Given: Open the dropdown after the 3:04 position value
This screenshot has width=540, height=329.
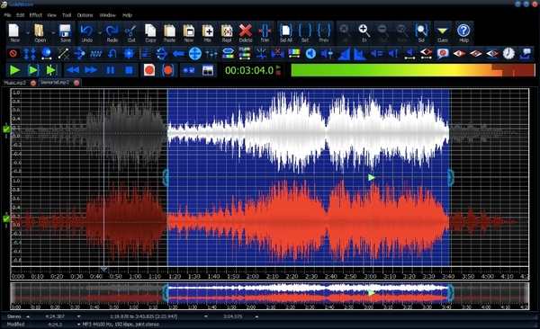Looking at the screenshot, I should [256, 316].
